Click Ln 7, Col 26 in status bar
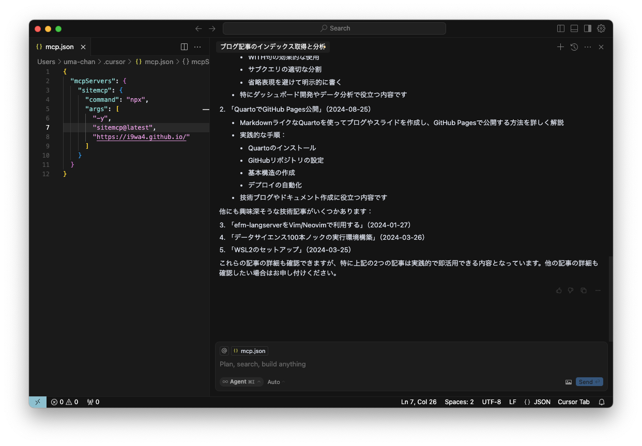The width and height of the screenshot is (642, 446). [x=419, y=402]
